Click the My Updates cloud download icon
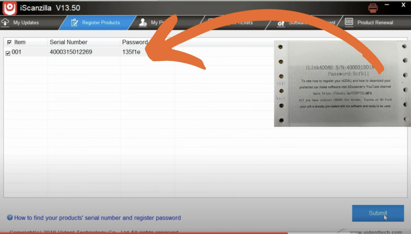 [x=5, y=22]
